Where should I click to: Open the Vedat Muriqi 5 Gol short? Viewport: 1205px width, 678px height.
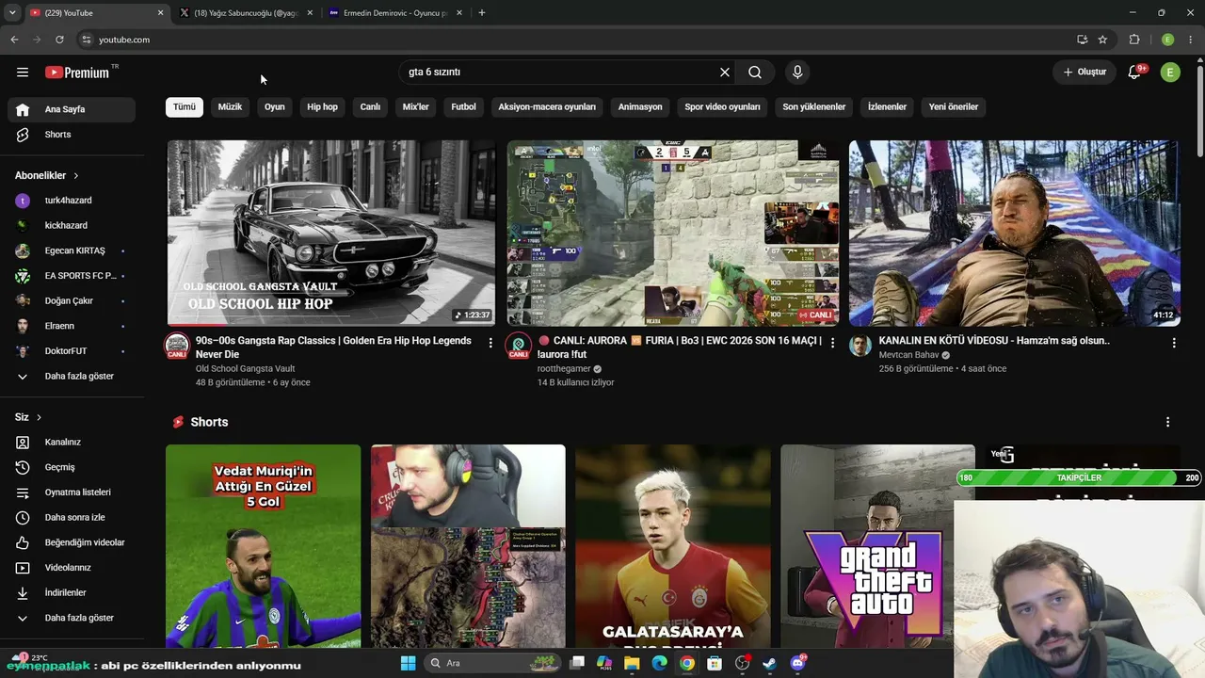pyautogui.click(x=264, y=546)
